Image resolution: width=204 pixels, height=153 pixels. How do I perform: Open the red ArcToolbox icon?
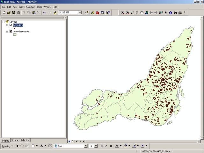tap(97, 13)
